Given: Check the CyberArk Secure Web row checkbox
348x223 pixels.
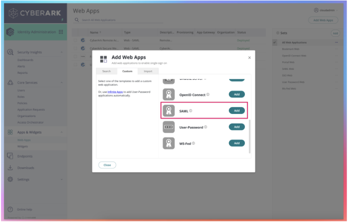Looking at the screenshot, I should pos(75,48).
